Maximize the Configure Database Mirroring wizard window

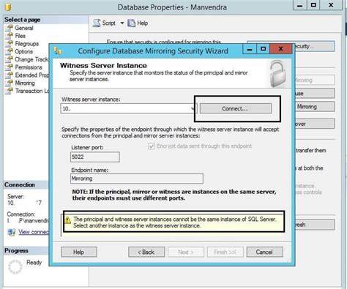click(263, 49)
